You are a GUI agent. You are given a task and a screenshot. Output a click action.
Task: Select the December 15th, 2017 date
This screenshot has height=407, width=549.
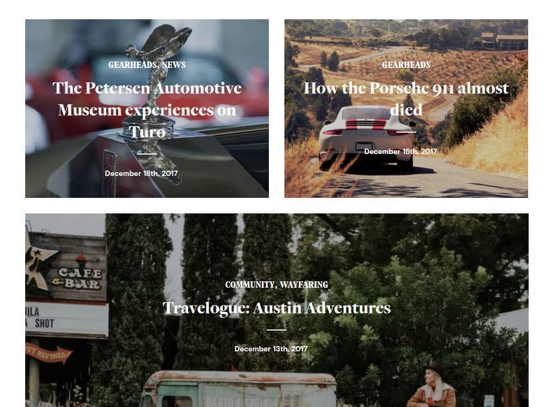[x=401, y=151]
